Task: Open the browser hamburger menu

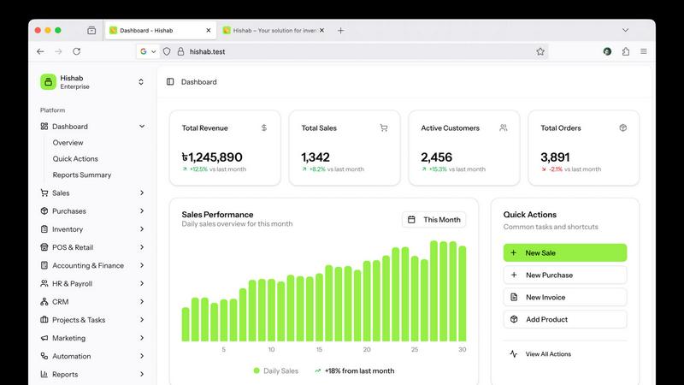Action: point(644,51)
